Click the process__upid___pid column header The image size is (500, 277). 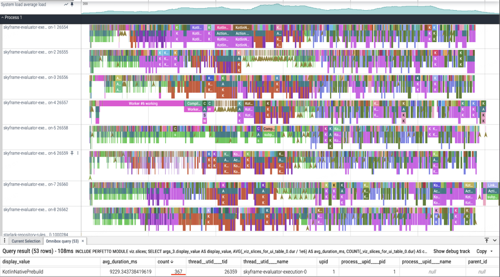[363, 262]
